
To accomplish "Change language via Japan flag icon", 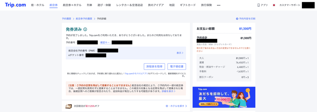I will pyautogui.click(x=274, y=5).
